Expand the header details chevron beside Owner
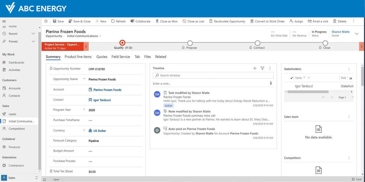 [357, 34]
